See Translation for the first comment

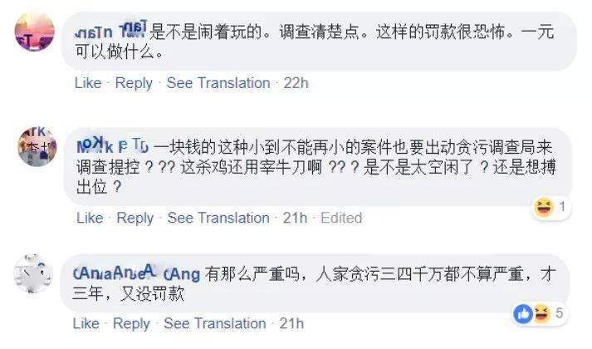(x=218, y=83)
